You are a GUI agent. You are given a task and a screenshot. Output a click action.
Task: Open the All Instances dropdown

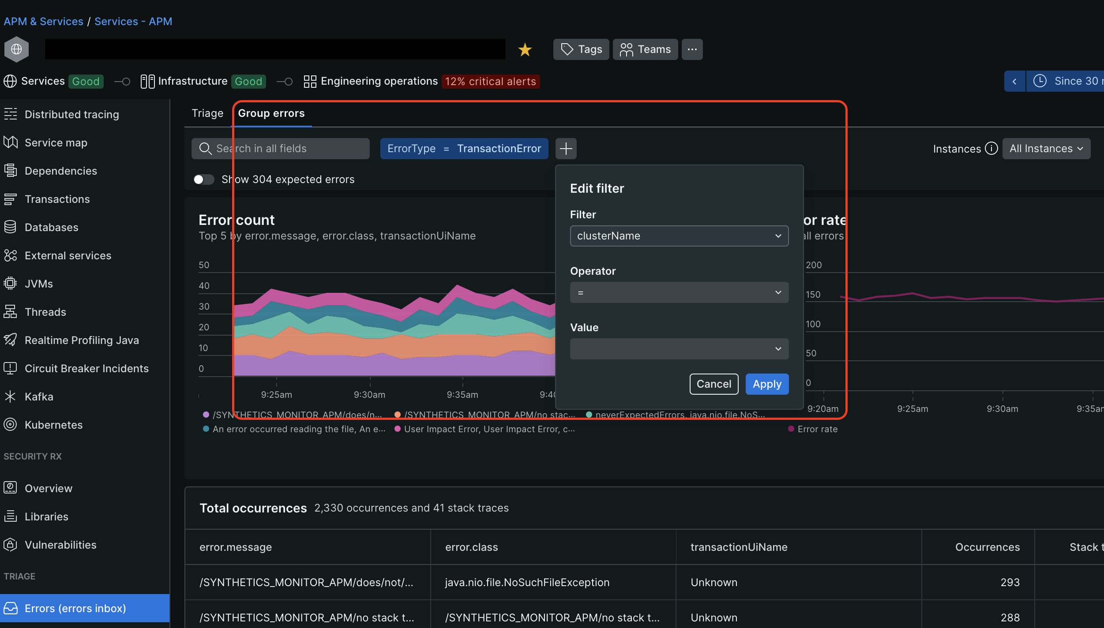coord(1046,149)
